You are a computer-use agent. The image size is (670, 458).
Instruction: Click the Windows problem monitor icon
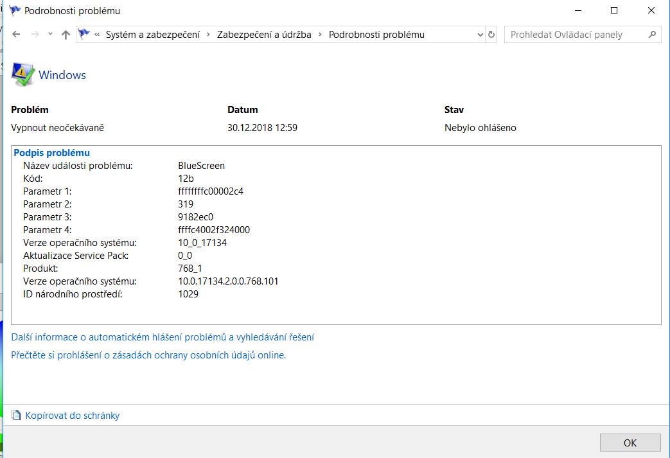click(22, 75)
